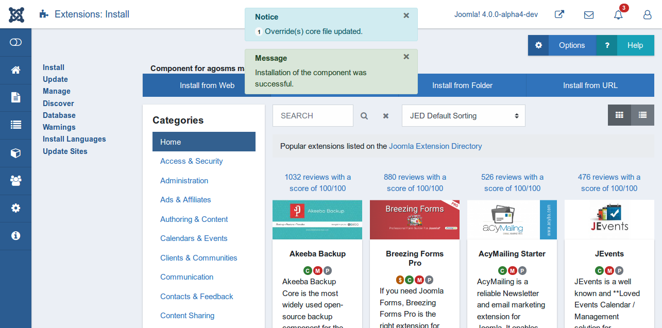
Task: Open 526 reviews link for AcyMailing
Action: pos(513,183)
